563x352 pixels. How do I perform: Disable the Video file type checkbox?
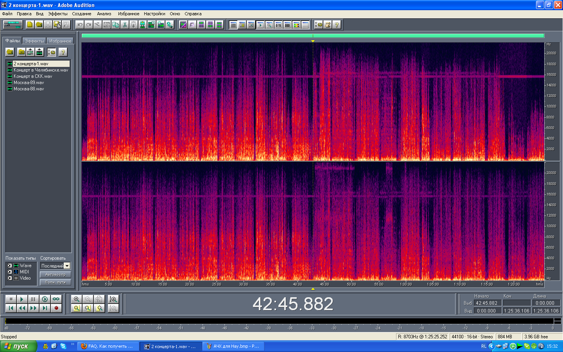[x=10, y=278]
